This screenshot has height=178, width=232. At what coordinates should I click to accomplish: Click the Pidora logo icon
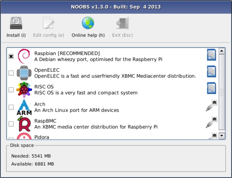24,136
